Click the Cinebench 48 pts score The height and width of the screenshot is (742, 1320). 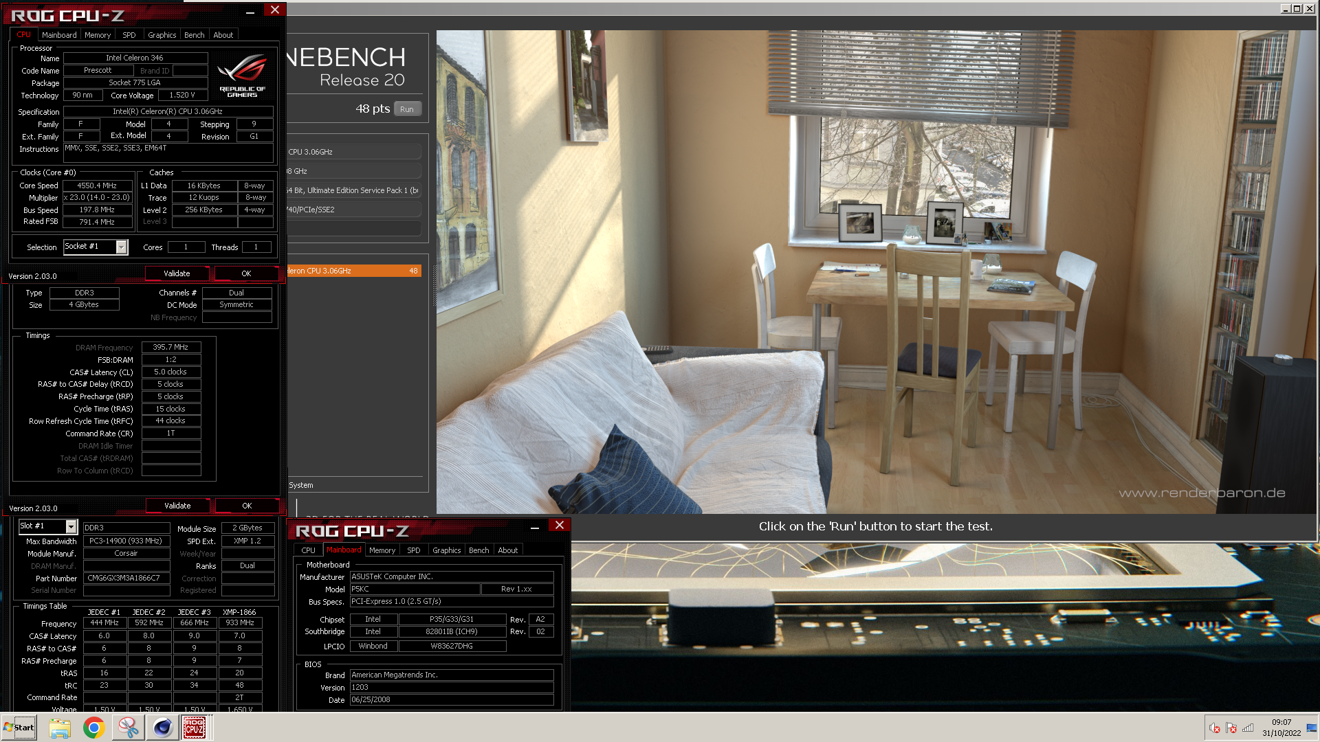point(373,109)
